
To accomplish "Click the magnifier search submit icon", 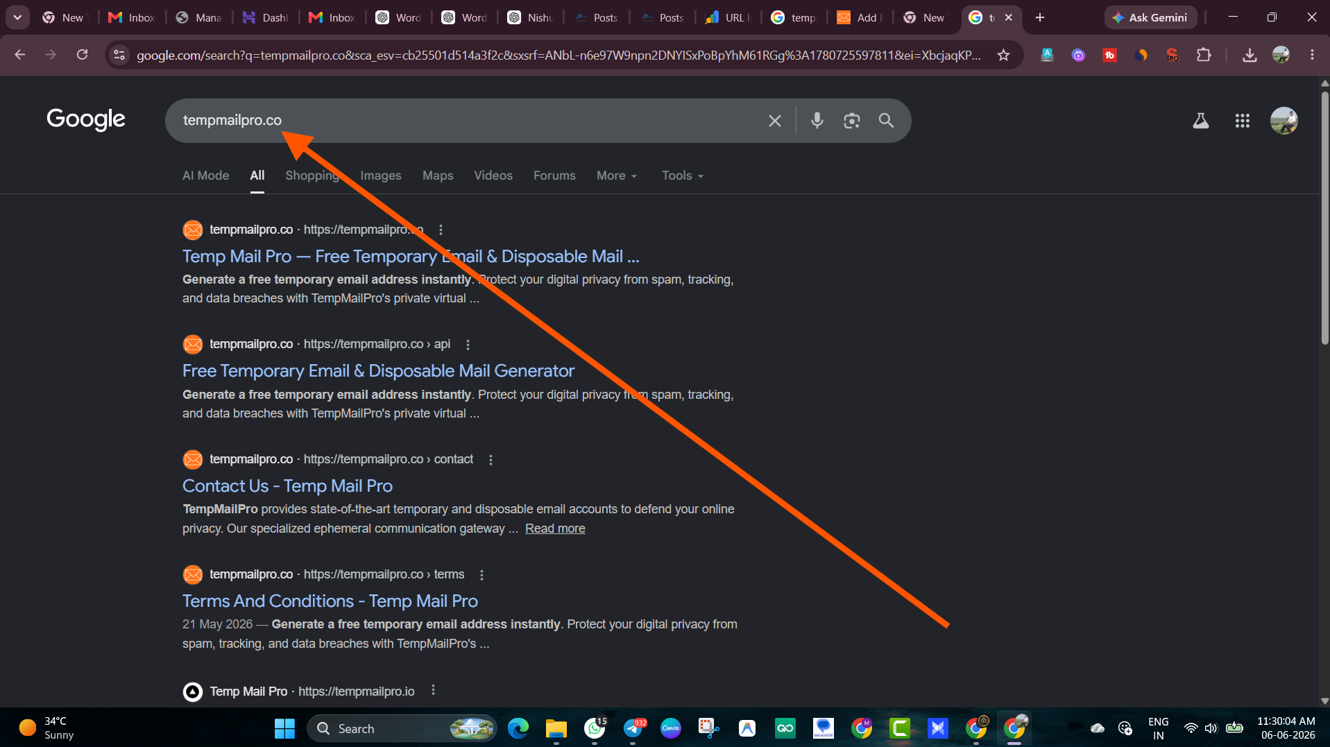I will 886,121.
